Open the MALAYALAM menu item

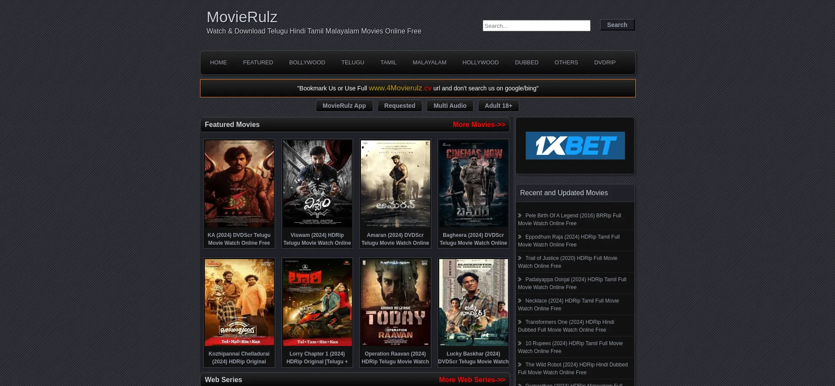(x=429, y=63)
